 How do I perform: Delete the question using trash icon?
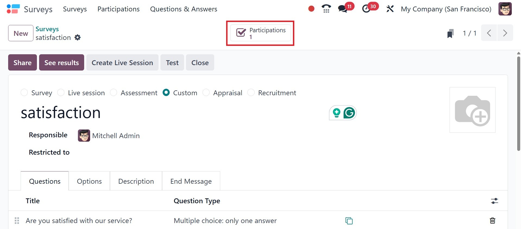tap(492, 221)
